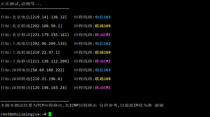Click the magenta 移动CMI in the 北京移动 row
The height and width of the screenshot is (117, 210).
pos(103,35)
